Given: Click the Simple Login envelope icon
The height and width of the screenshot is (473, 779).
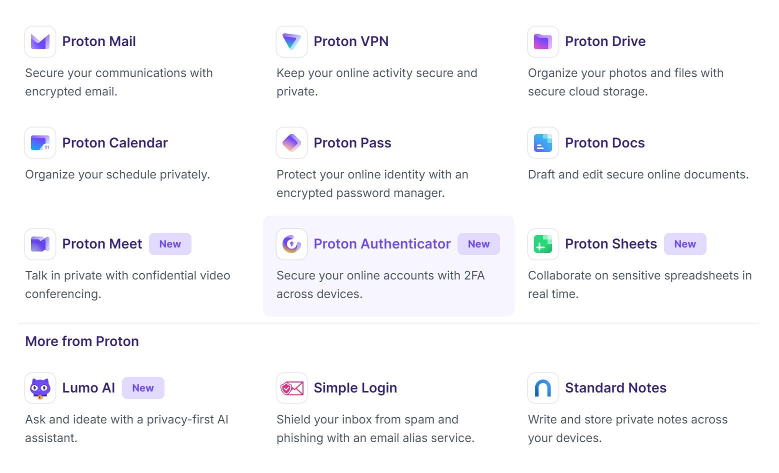Looking at the screenshot, I should point(291,388).
